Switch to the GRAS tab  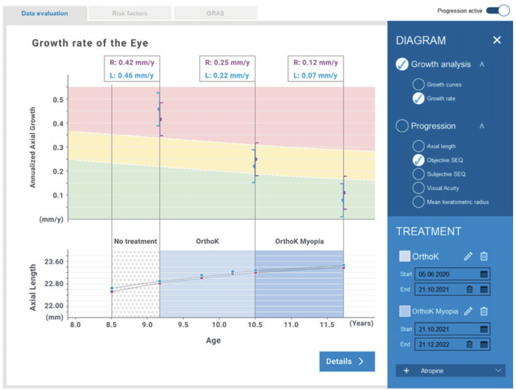coord(215,13)
